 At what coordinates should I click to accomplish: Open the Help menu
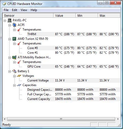(34, 10)
